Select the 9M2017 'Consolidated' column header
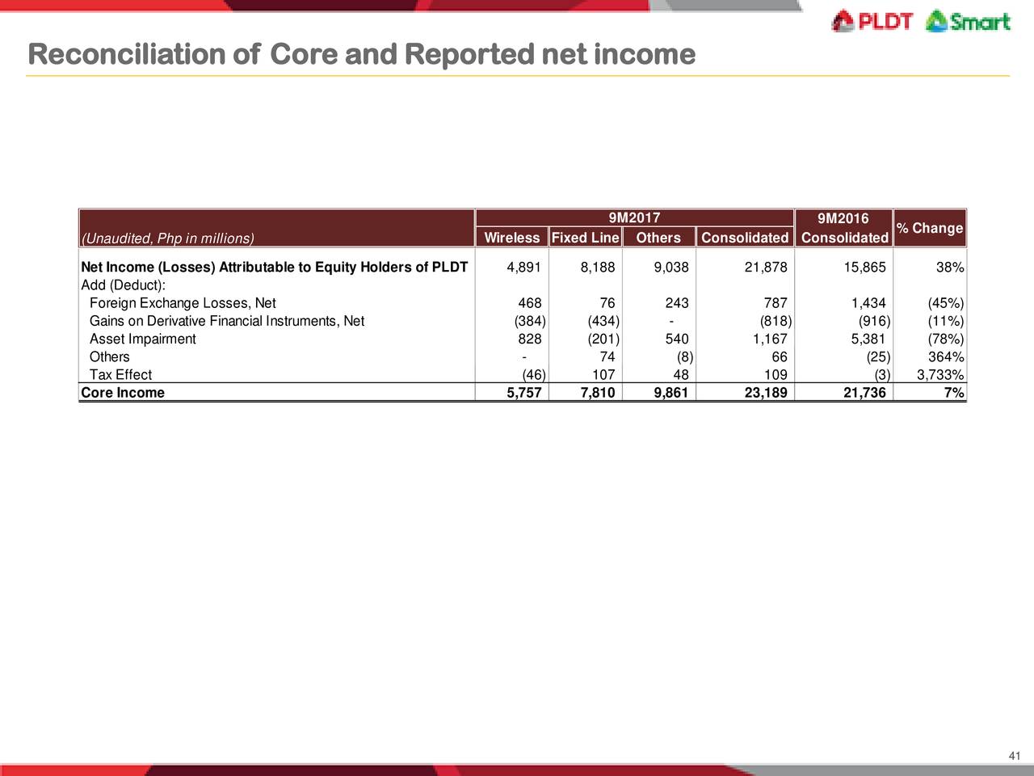The height and width of the screenshot is (776, 1034). (x=745, y=238)
